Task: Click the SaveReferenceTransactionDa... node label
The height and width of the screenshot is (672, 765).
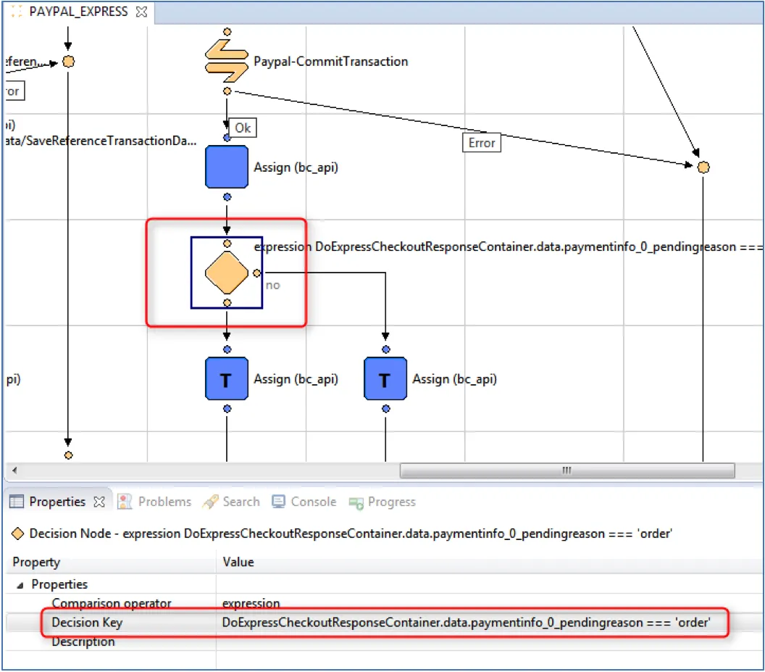Action: (x=101, y=141)
